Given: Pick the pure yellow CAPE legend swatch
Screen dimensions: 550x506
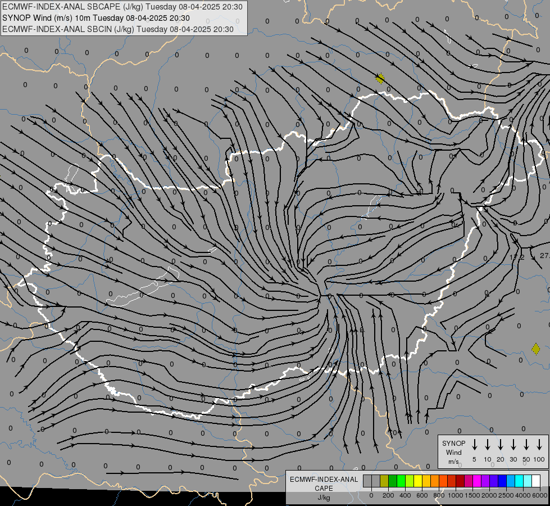Looking at the screenshot, I should pyautogui.click(x=418, y=481).
